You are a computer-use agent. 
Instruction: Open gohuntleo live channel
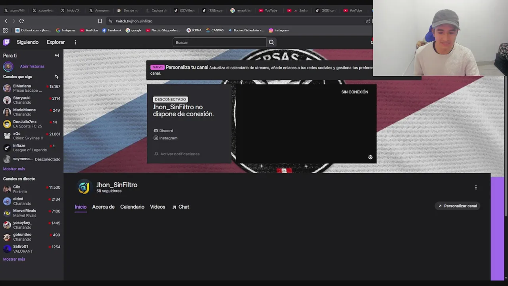[x=32, y=237]
